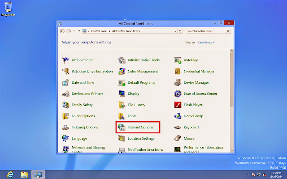Image resolution: width=287 pixels, height=179 pixels.
Task: Open the Device Manager icon
Action: coord(178,82)
